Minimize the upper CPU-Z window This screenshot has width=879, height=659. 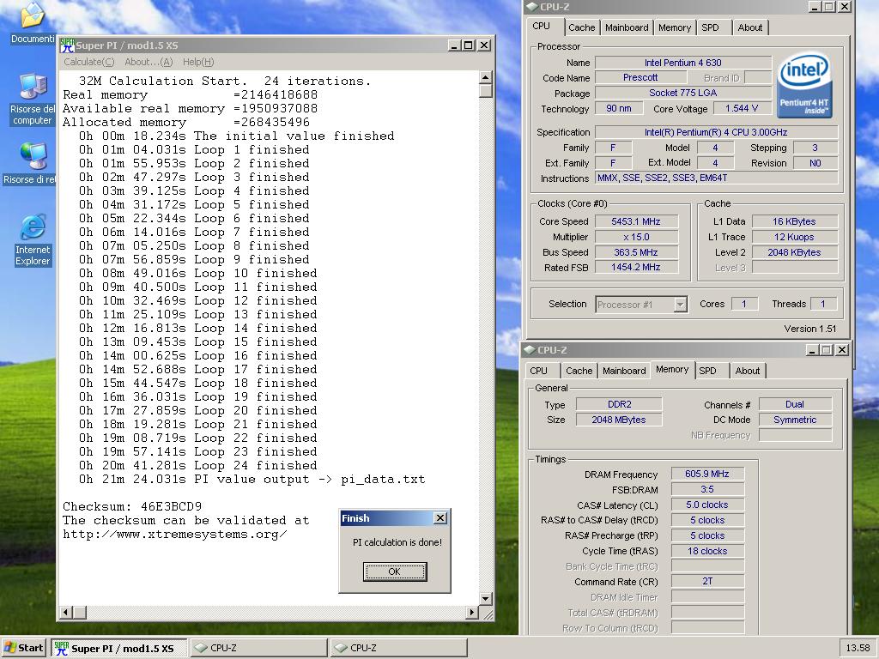coord(815,7)
